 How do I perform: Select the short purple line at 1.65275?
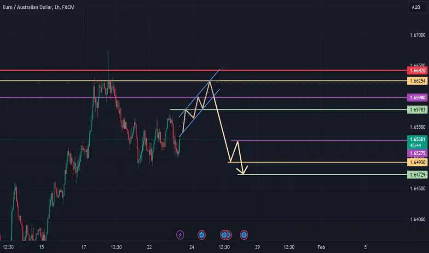[319, 141]
